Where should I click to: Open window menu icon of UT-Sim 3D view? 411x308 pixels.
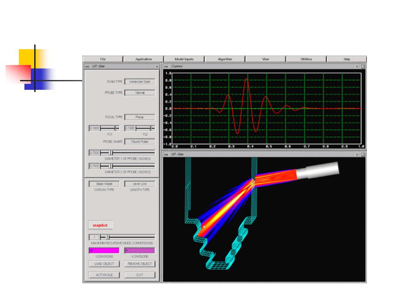click(166, 154)
